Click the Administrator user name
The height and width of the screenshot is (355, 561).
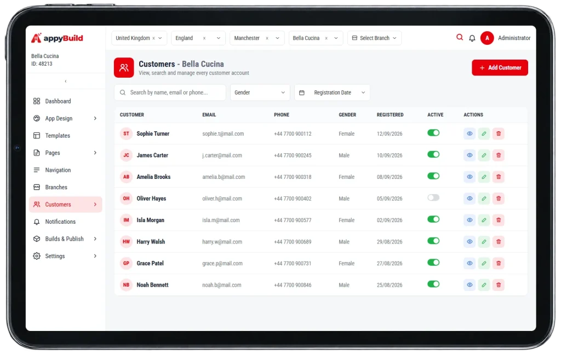pos(514,38)
